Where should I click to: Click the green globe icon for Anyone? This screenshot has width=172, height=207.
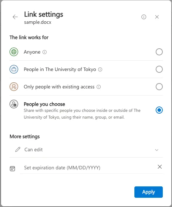coord(14,52)
